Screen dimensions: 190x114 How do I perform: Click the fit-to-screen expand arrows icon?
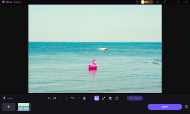pos(60,98)
